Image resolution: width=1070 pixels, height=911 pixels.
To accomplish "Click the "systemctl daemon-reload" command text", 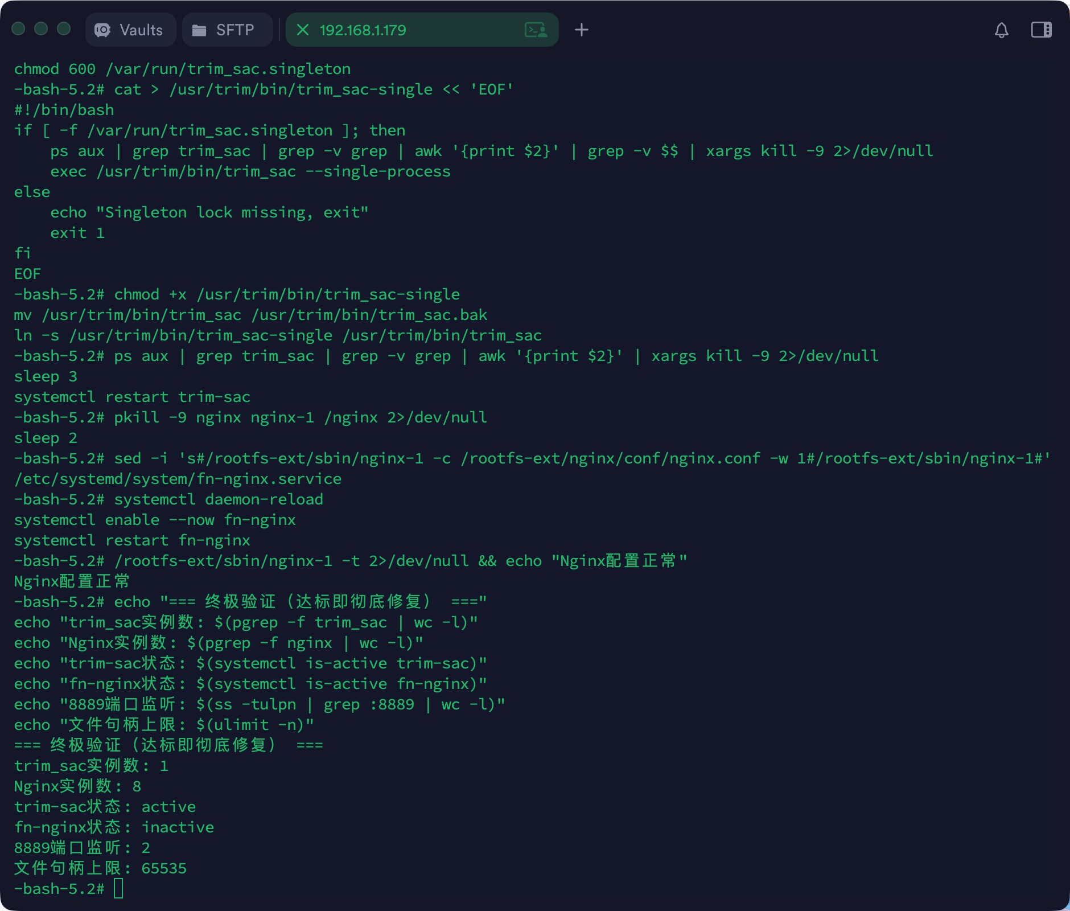I will (x=219, y=499).
